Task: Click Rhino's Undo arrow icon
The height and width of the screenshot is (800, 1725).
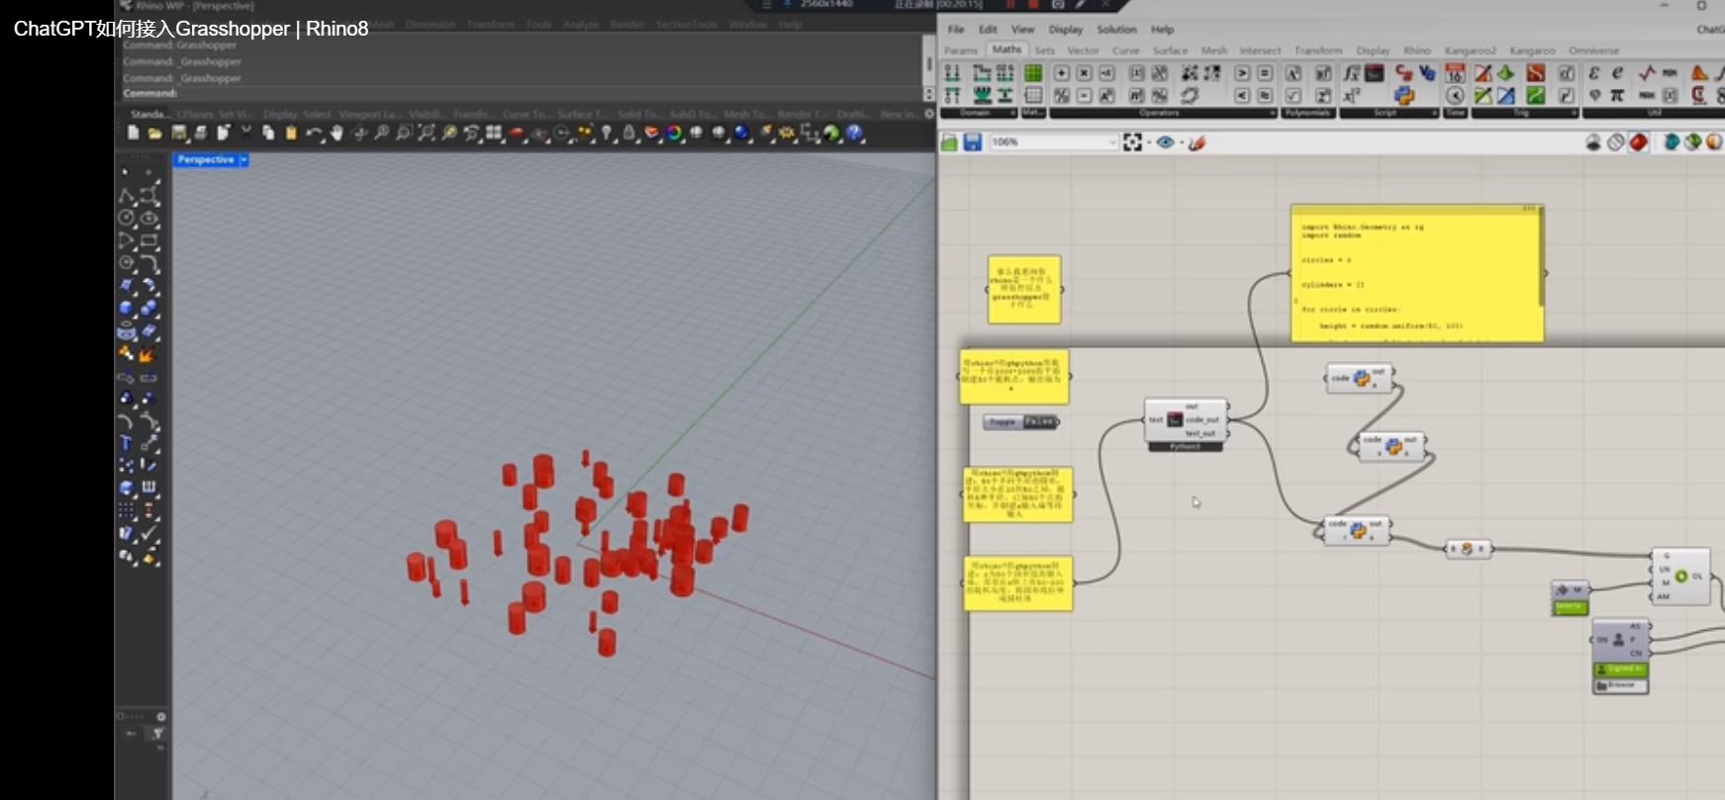Action: click(314, 133)
